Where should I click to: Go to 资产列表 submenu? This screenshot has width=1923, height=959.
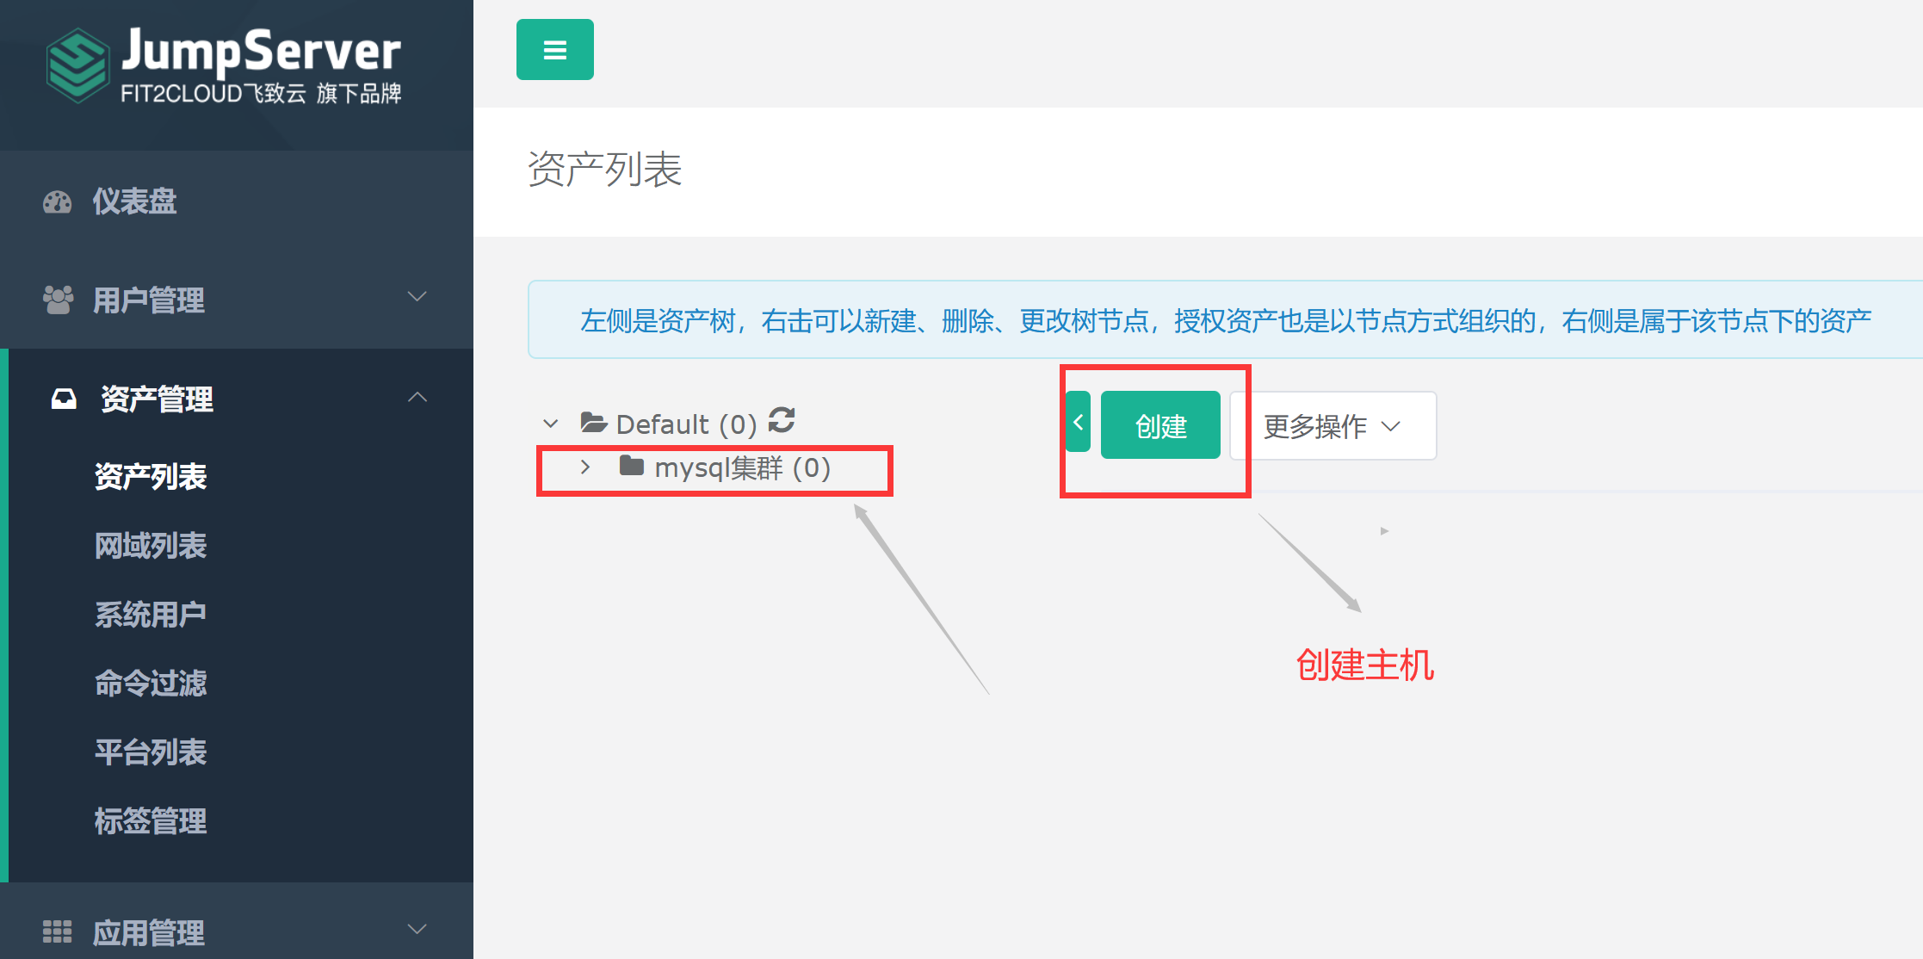(x=151, y=476)
